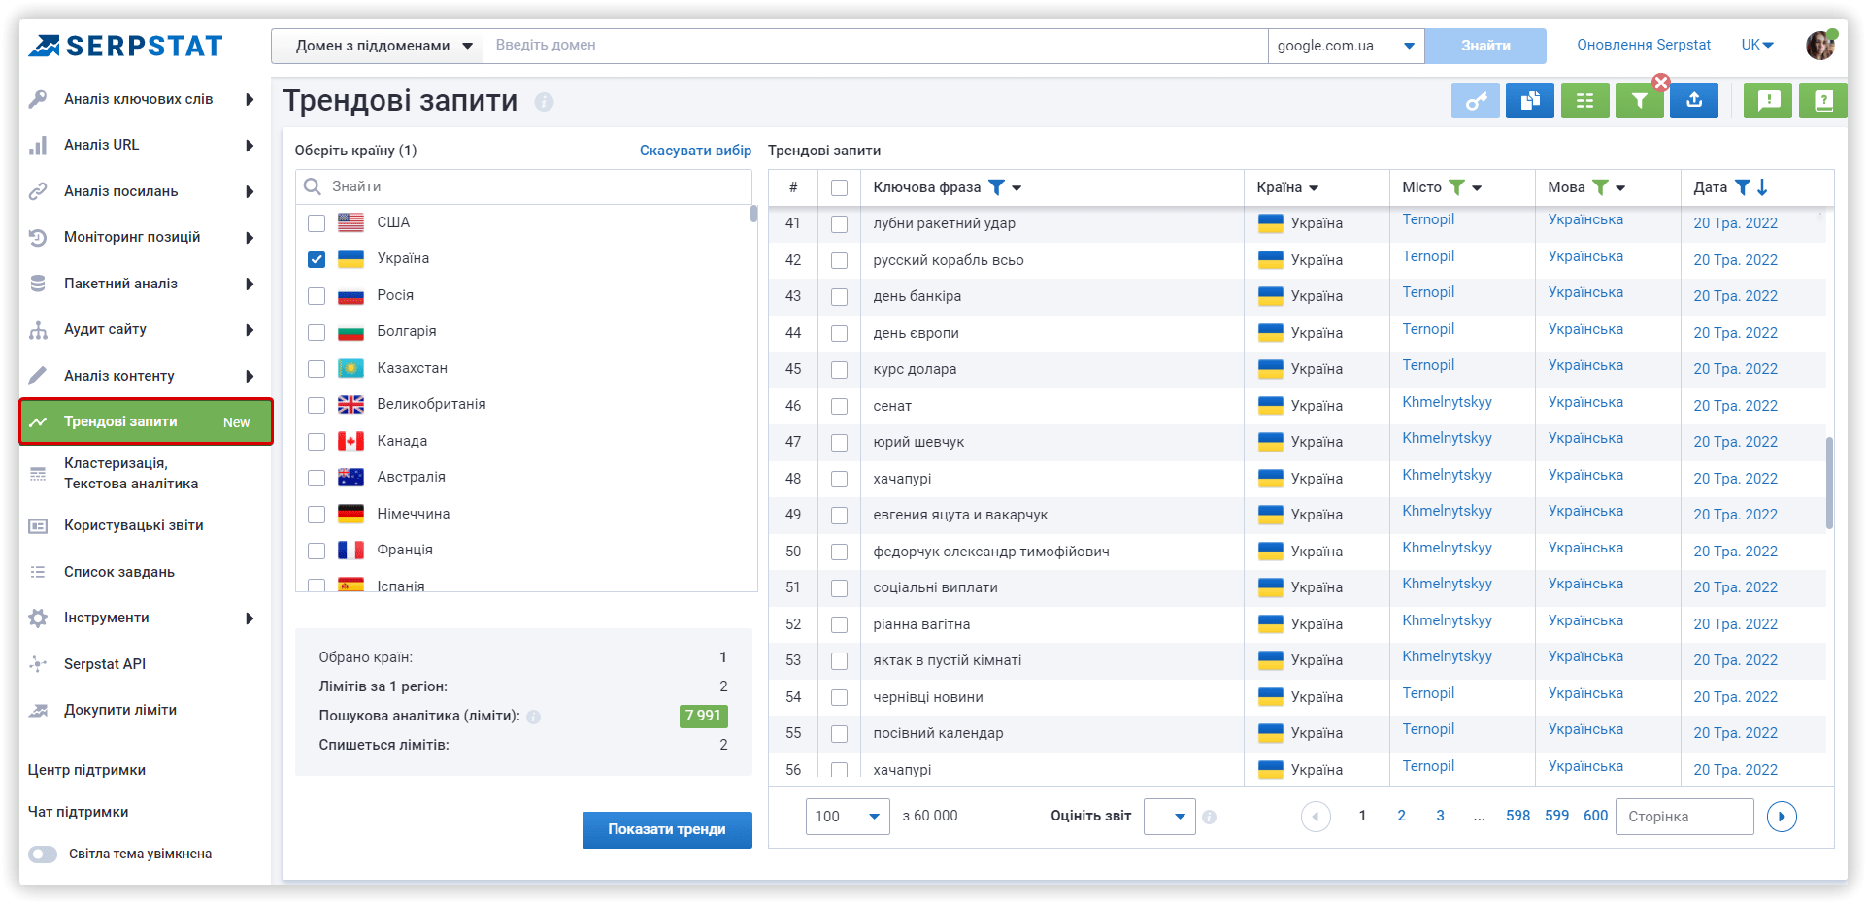This screenshot has width=1867, height=904.
Task: Open the 100 rows per page dropdown
Action: (848, 817)
